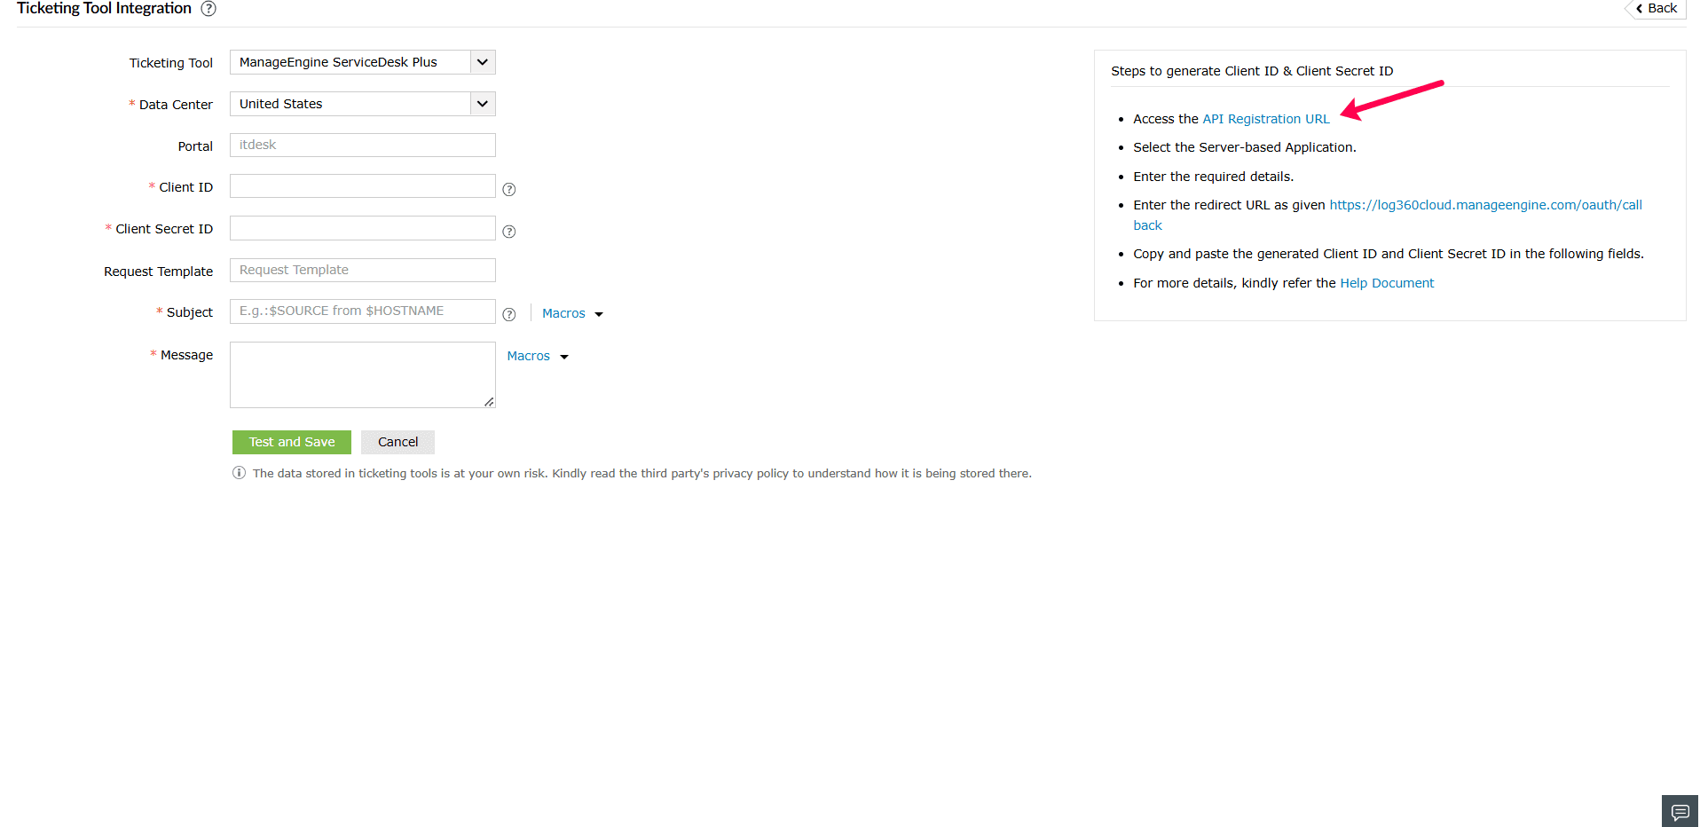This screenshot has height=827, width=1700.
Task: Open the Help Document link
Action: point(1387,283)
